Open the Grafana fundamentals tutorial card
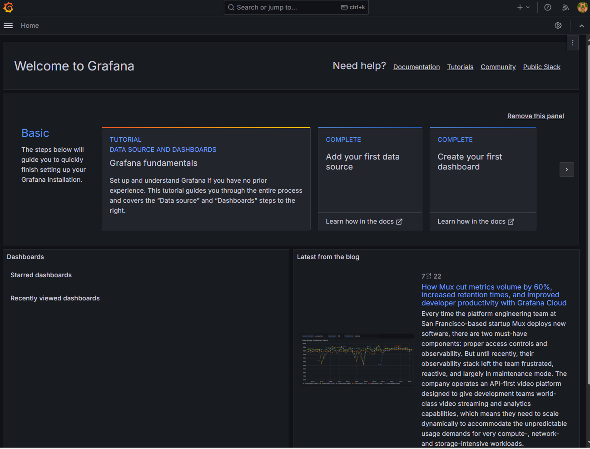Viewport: 590px width, 449px height. 206,179
